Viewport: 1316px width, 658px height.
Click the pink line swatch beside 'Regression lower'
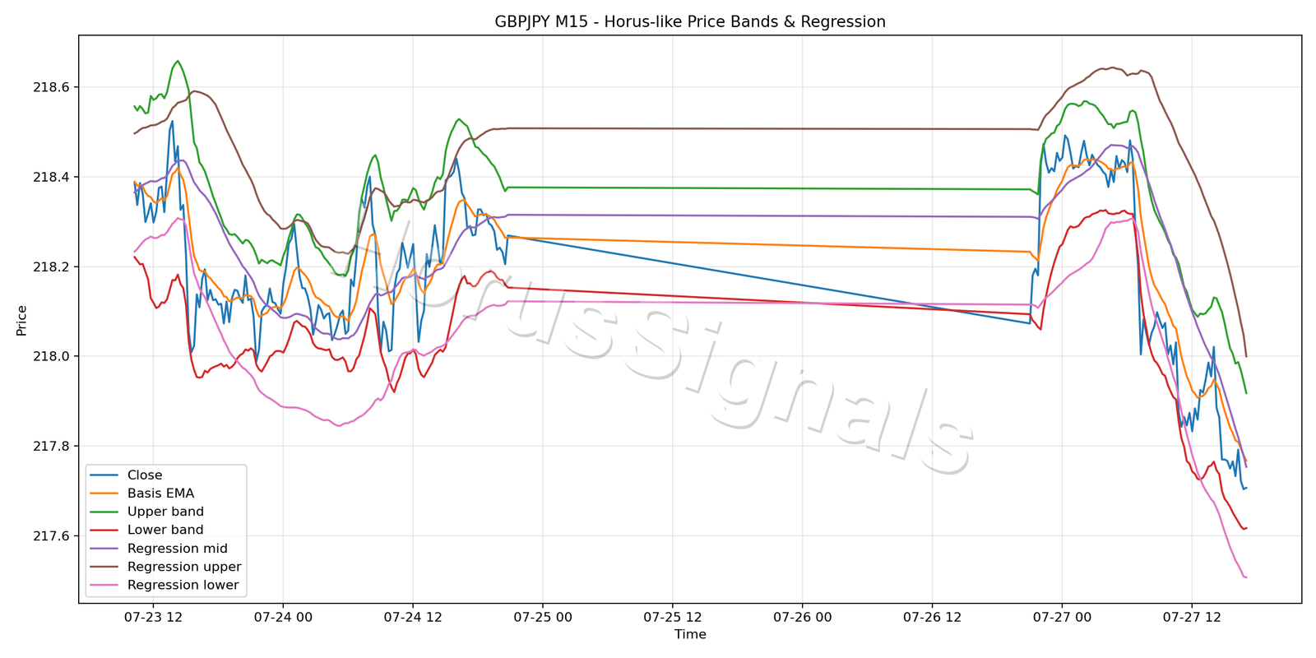coord(104,586)
